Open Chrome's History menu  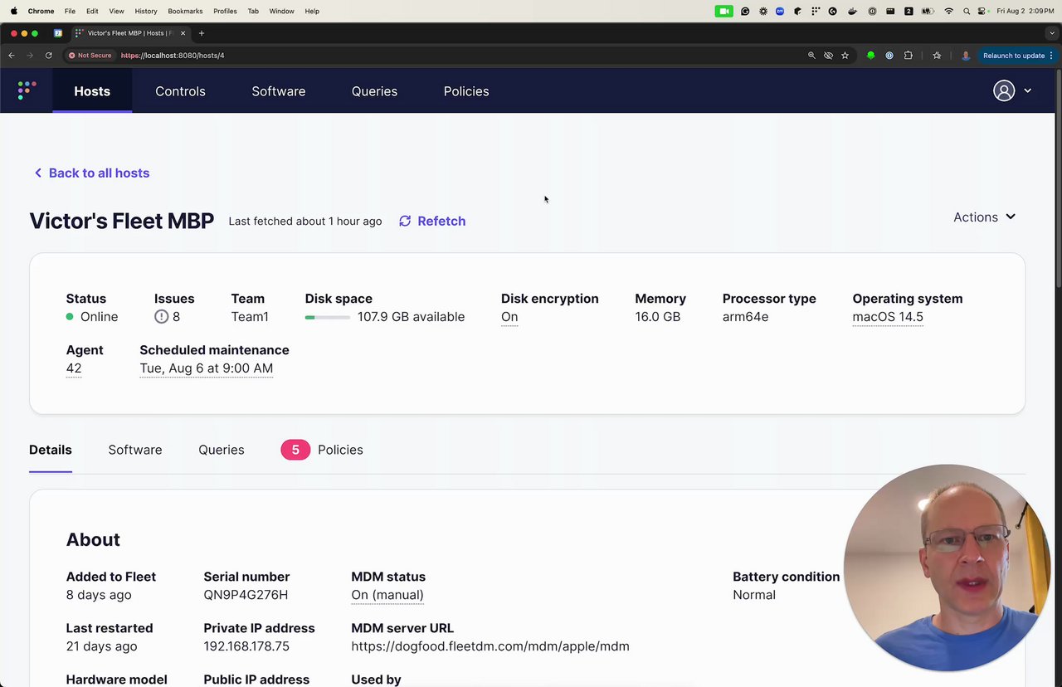(146, 11)
